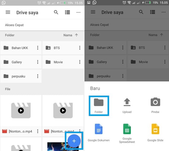169x151 pixels.
Task: Open Movie folder in left screen
Action: [x=63, y=62]
